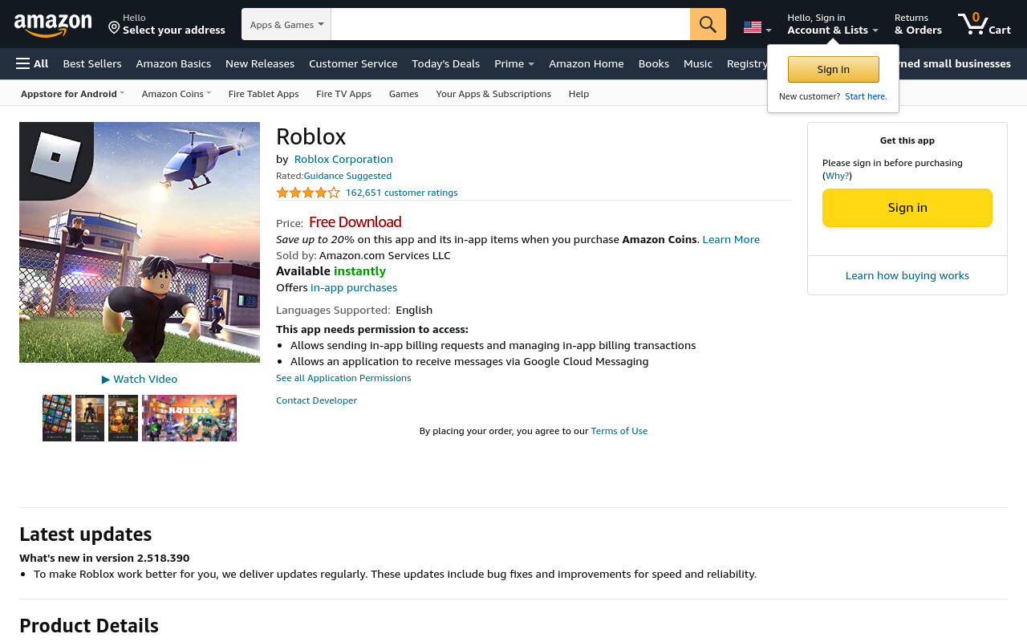Click the orange search magnifier button
1027x642 pixels.
(x=708, y=24)
